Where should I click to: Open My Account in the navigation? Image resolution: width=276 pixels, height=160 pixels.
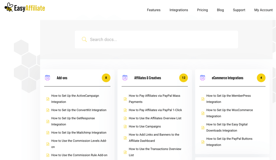(263, 10)
